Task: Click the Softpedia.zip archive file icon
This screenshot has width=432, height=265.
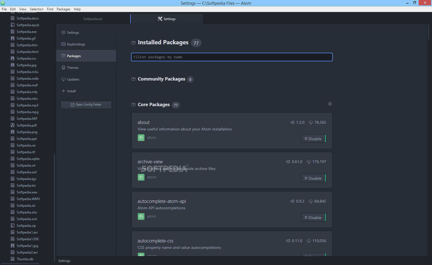Action: [x=13, y=226]
